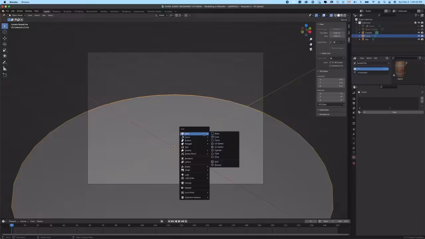Add a UV Sphere mesh
This screenshot has width=425, height=239.
225,144
